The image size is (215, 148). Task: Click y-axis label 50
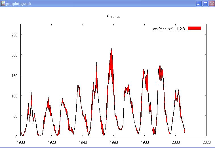coord(16,116)
